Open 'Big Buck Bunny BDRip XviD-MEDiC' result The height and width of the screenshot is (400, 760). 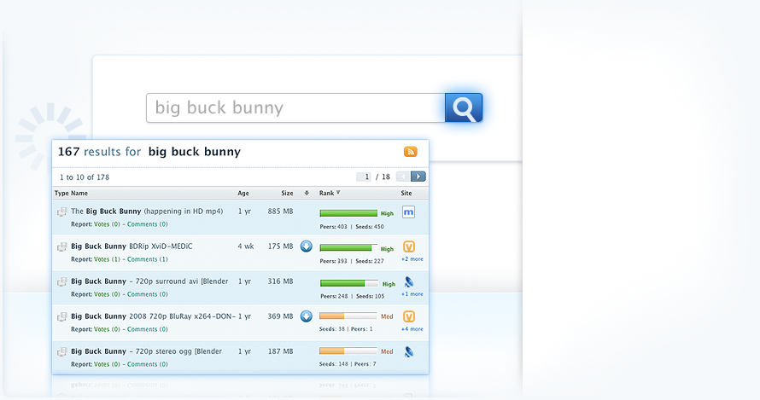tap(132, 246)
